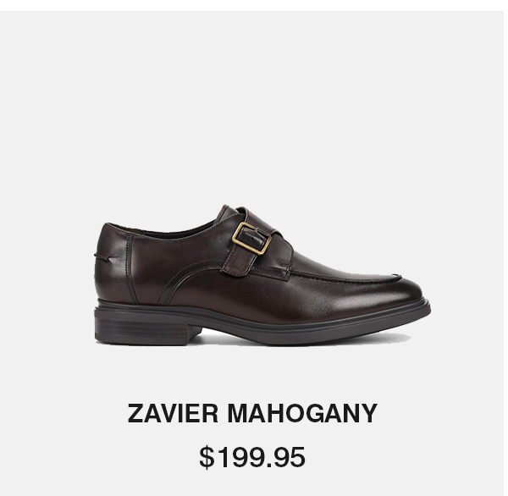Click the word ZAVIER in the title

coord(173,413)
